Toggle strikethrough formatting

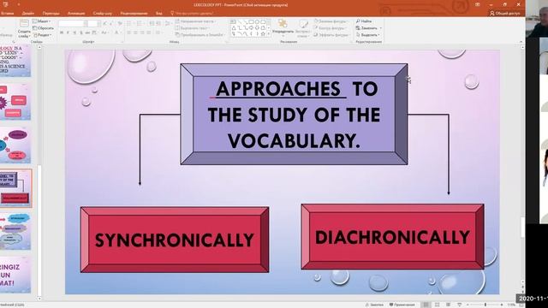[87, 33]
